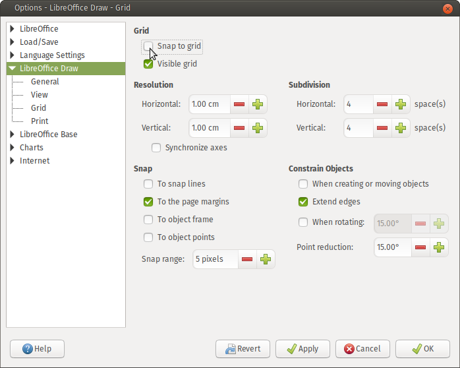Check When creating or moving objects
460x368 pixels.
click(x=303, y=184)
